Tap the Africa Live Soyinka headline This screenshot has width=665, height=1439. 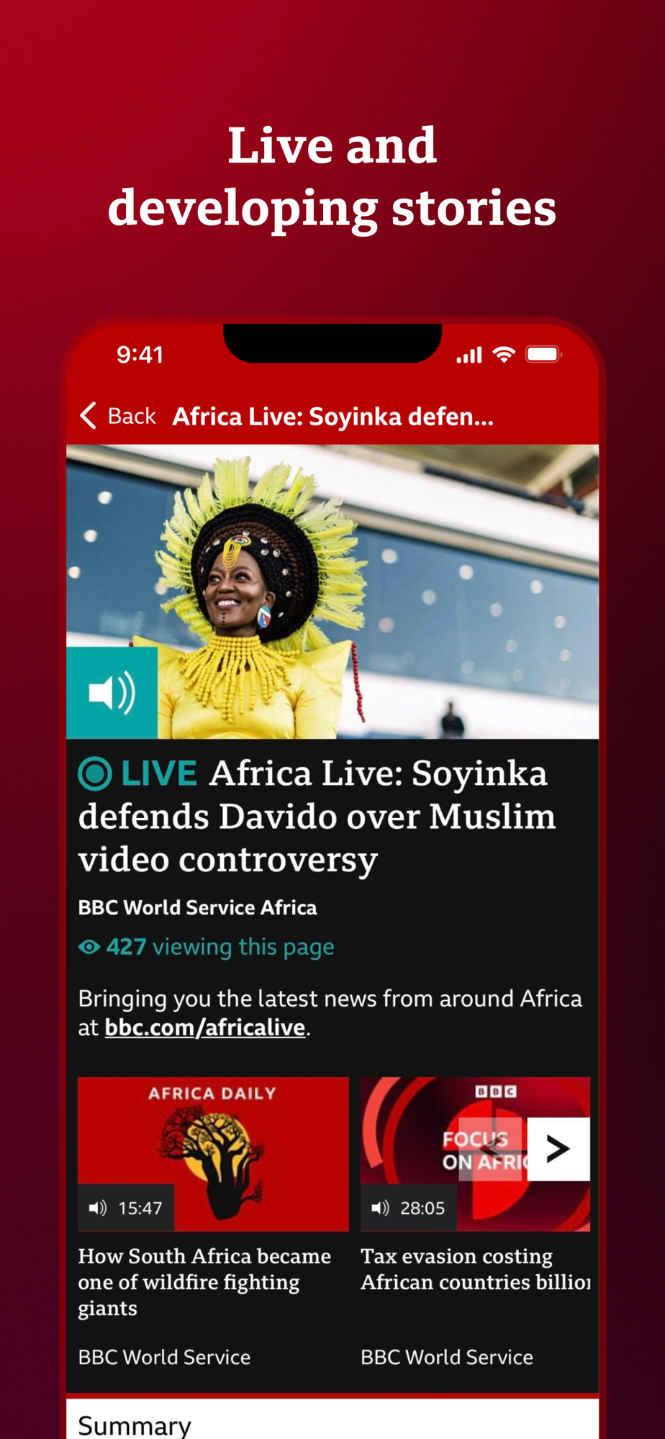317,817
